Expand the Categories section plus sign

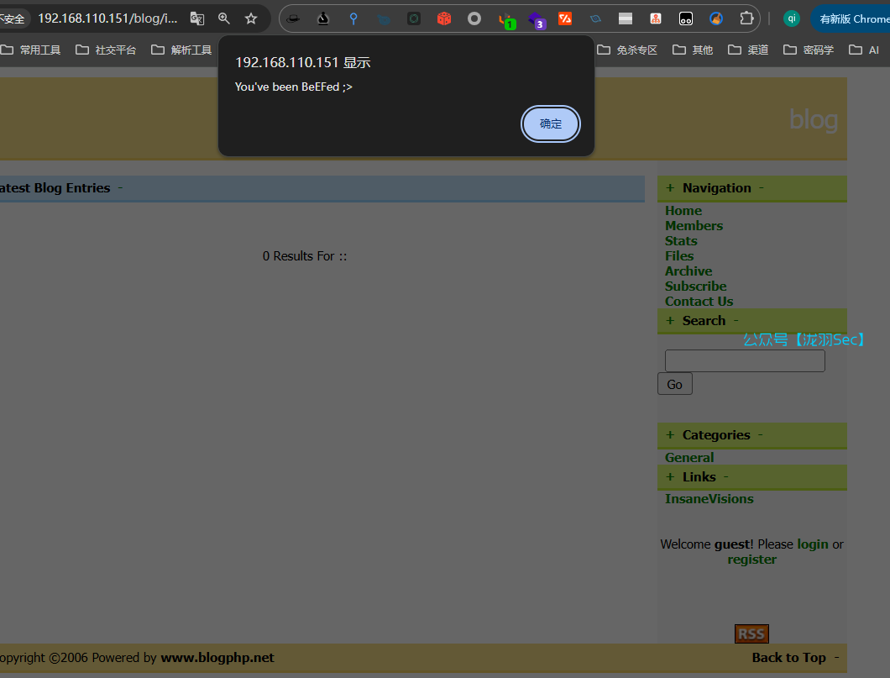(x=670, y=435)
